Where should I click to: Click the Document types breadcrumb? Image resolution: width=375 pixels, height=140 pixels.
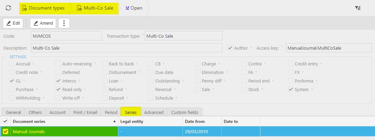click(x=43, y=8)
